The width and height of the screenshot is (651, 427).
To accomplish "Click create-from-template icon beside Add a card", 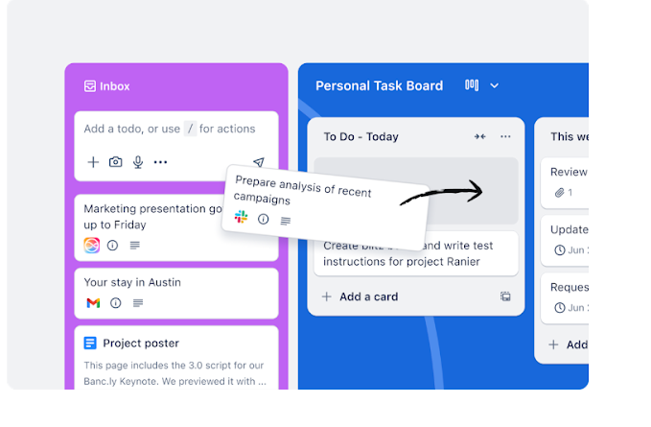I will pyautogui.click(x=505, y=297).
